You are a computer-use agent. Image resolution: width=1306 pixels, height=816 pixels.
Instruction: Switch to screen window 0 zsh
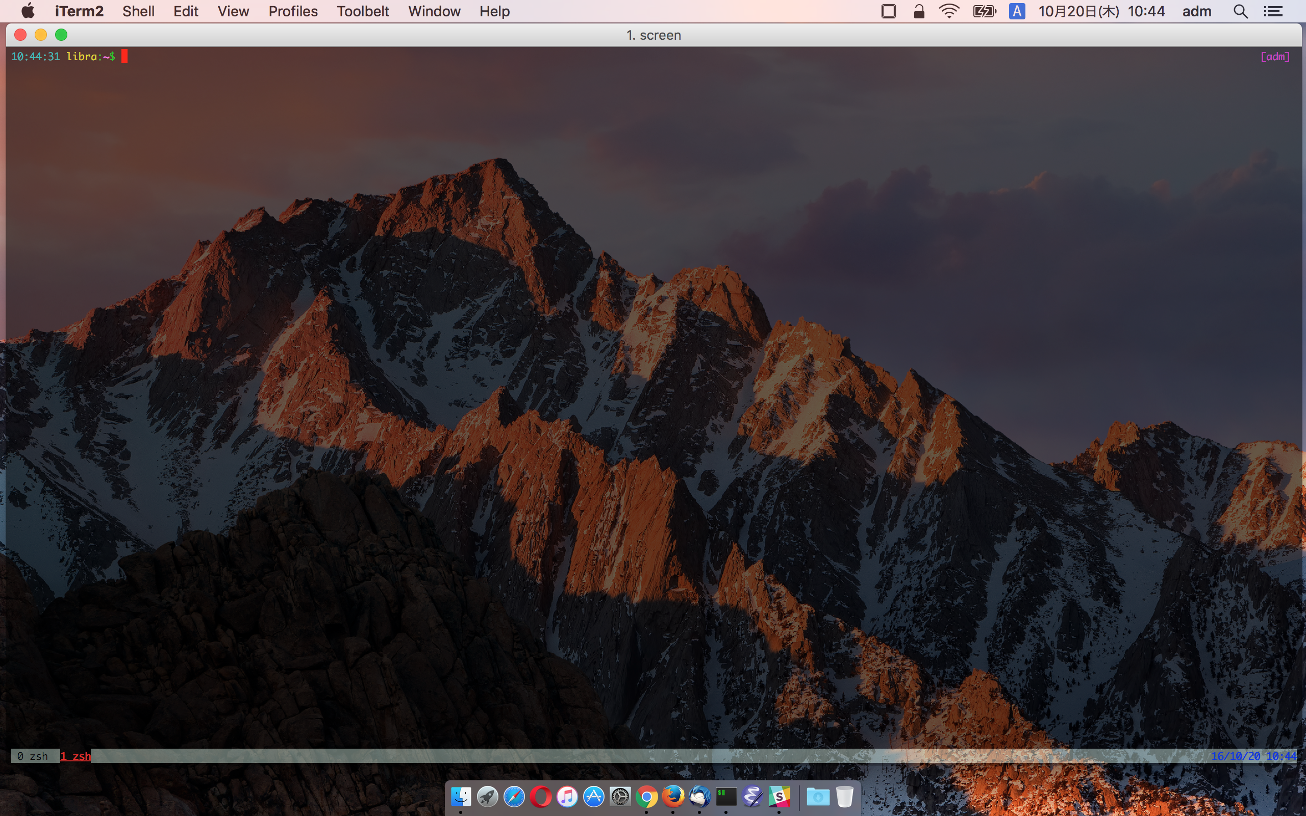pos(32,756)
